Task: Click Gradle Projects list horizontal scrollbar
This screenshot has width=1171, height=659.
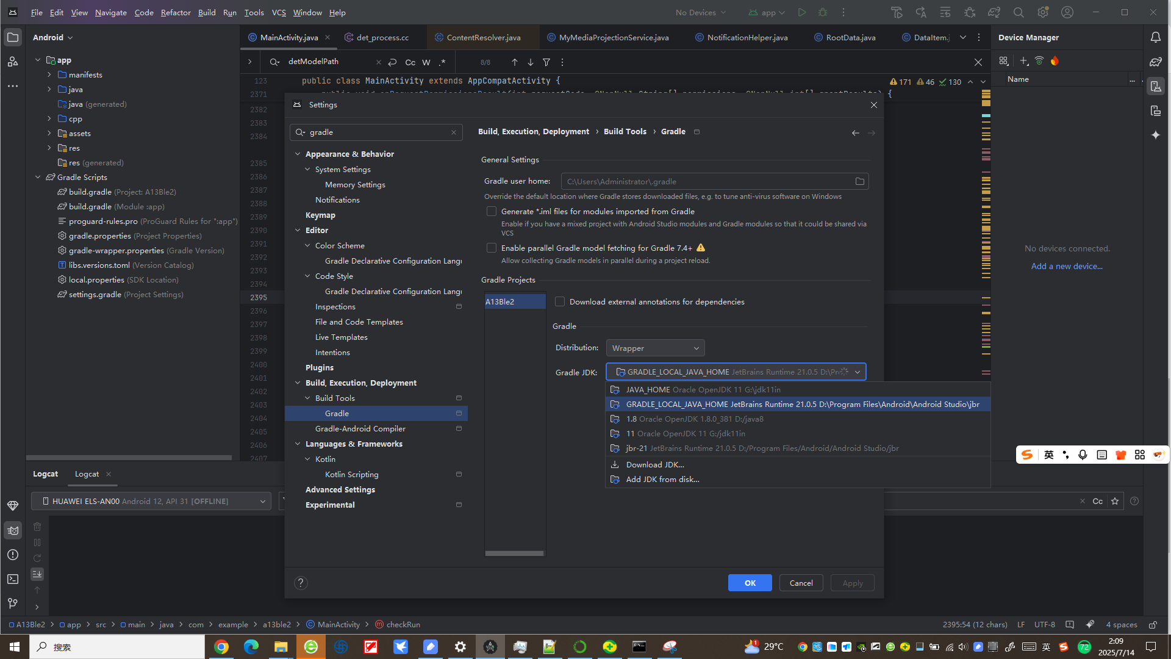Action: coord(514,553)
